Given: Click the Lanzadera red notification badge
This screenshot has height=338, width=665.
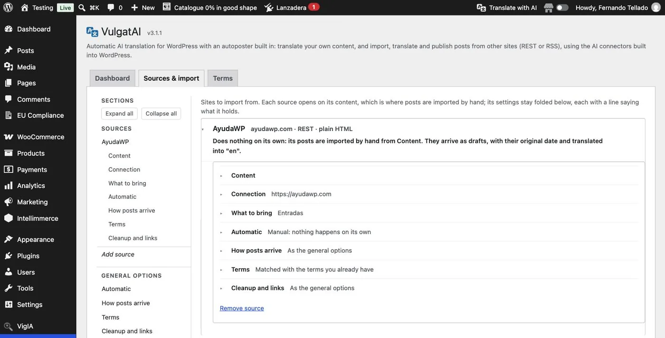Looking at the screenshot, I should pos(313,7).
